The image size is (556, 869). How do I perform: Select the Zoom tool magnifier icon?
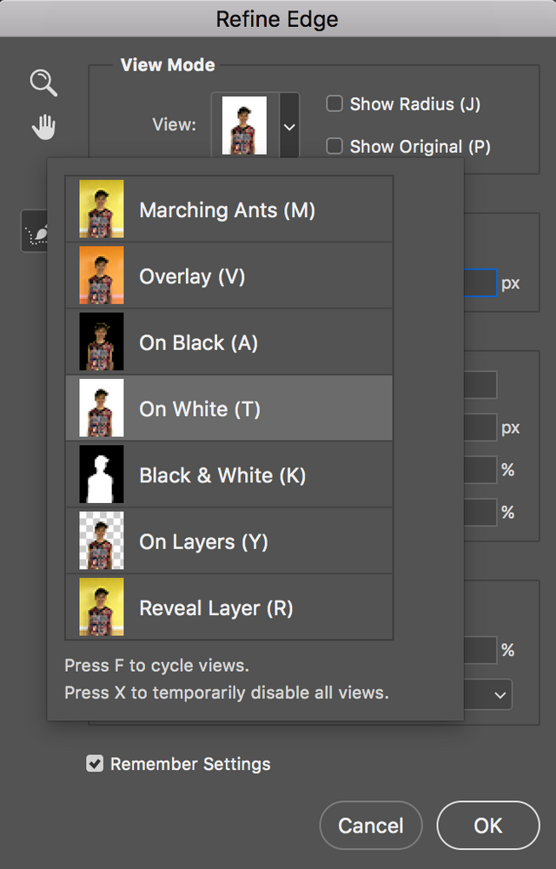coord(43,83)
